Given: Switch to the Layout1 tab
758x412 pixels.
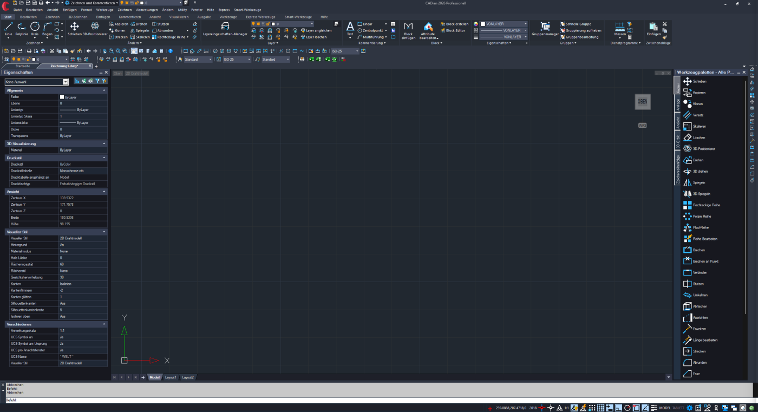Looking at the screenshot, I should pos(171,377).
